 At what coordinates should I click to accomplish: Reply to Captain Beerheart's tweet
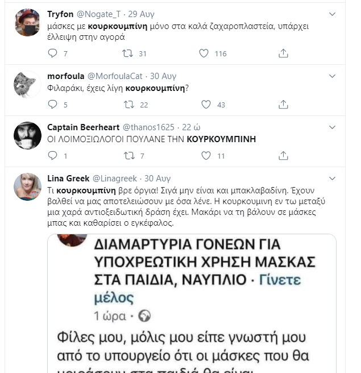point(53,156)
